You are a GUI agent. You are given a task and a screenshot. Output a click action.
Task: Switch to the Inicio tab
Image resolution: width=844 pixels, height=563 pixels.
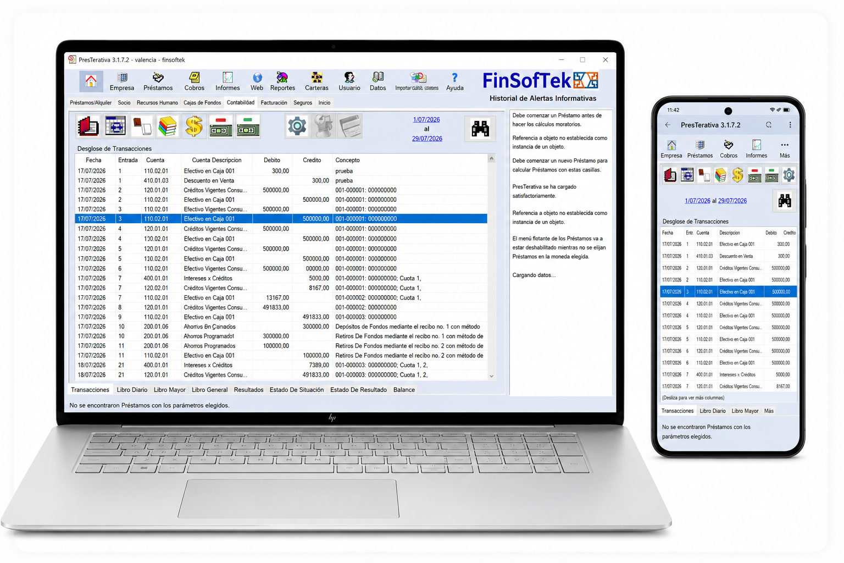point(325,103)
